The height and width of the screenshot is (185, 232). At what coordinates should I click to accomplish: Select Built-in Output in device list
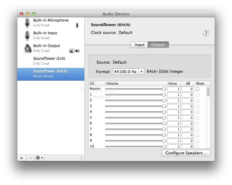point(51,48)
